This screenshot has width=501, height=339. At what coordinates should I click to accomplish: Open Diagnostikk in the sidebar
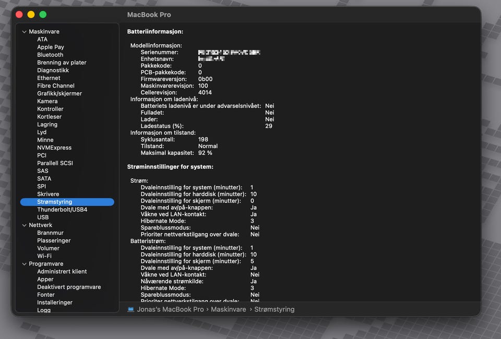point(53,70)
